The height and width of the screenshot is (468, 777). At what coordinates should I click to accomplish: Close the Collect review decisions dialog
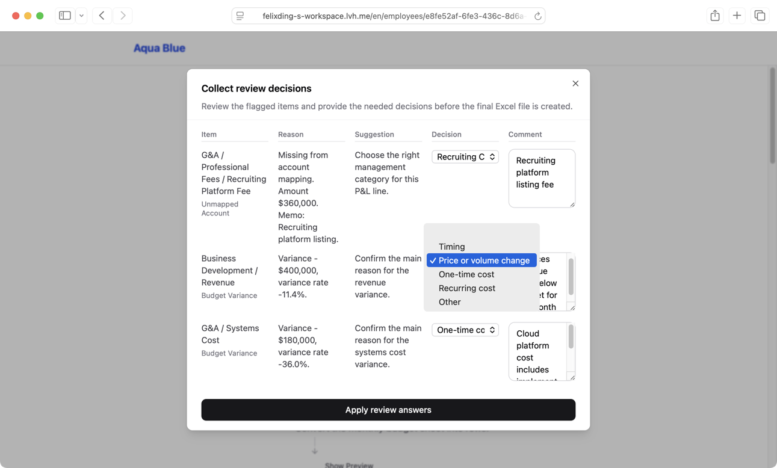pyautogui.click(x=575, y=84)
